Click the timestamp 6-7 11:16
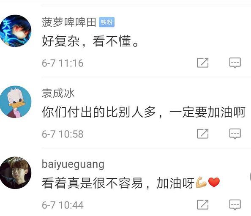The height and width of the screenshot is (216, 251). [x=63, y=63]
